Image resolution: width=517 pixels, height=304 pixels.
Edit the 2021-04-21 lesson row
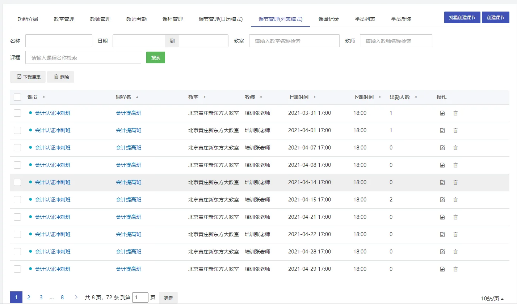pyautogui.click(x=442, y=217)
